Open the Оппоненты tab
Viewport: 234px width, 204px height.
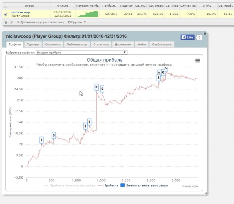(53, 44)
